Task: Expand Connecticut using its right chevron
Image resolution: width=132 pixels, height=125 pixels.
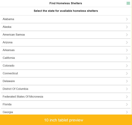Action: pyautogui.click(x=127, y=73)
